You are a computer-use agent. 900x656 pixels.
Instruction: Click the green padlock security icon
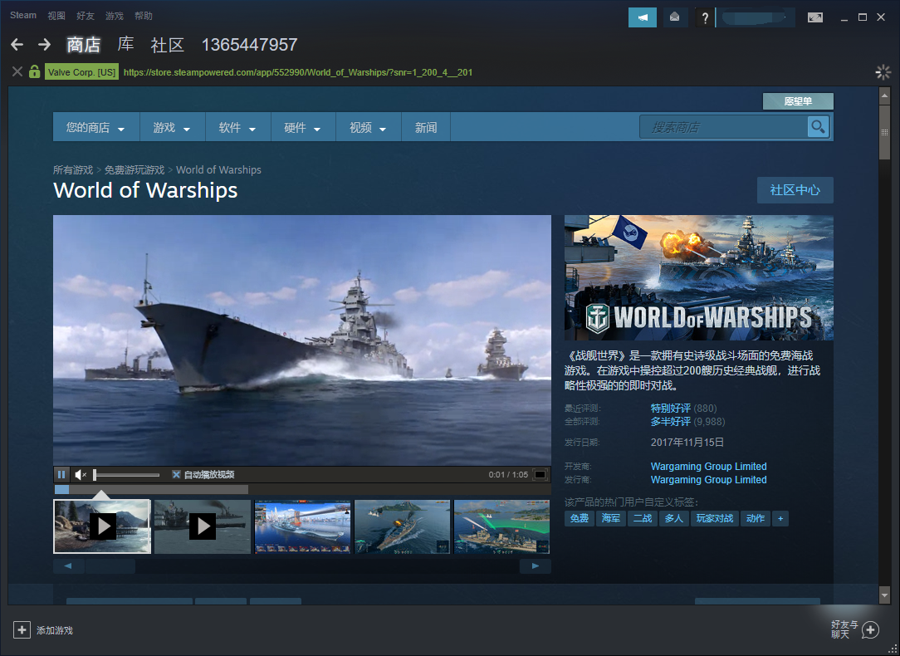pos(34,71)
